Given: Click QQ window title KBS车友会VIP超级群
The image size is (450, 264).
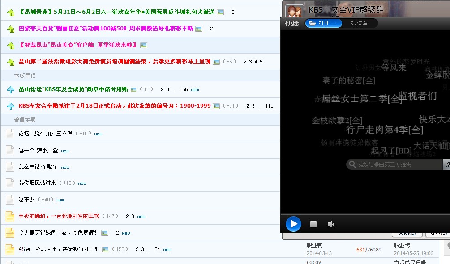Looking at the screenshot, I should pyautogui.click(x=346, y=10).
